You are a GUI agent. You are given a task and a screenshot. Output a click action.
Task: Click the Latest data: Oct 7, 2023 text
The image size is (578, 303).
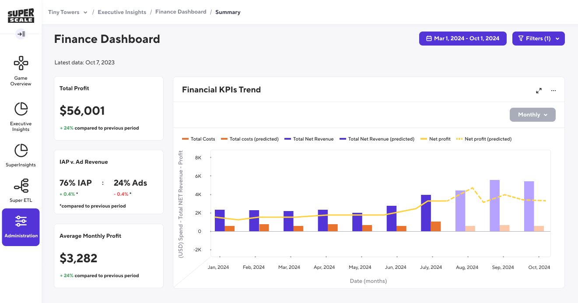(84, 63)
